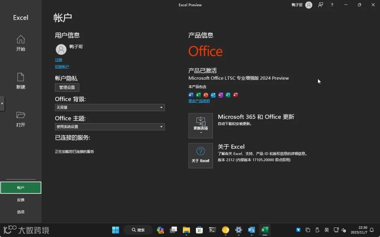Open the Settings gear on the taskbar

[x=239, y=230]
